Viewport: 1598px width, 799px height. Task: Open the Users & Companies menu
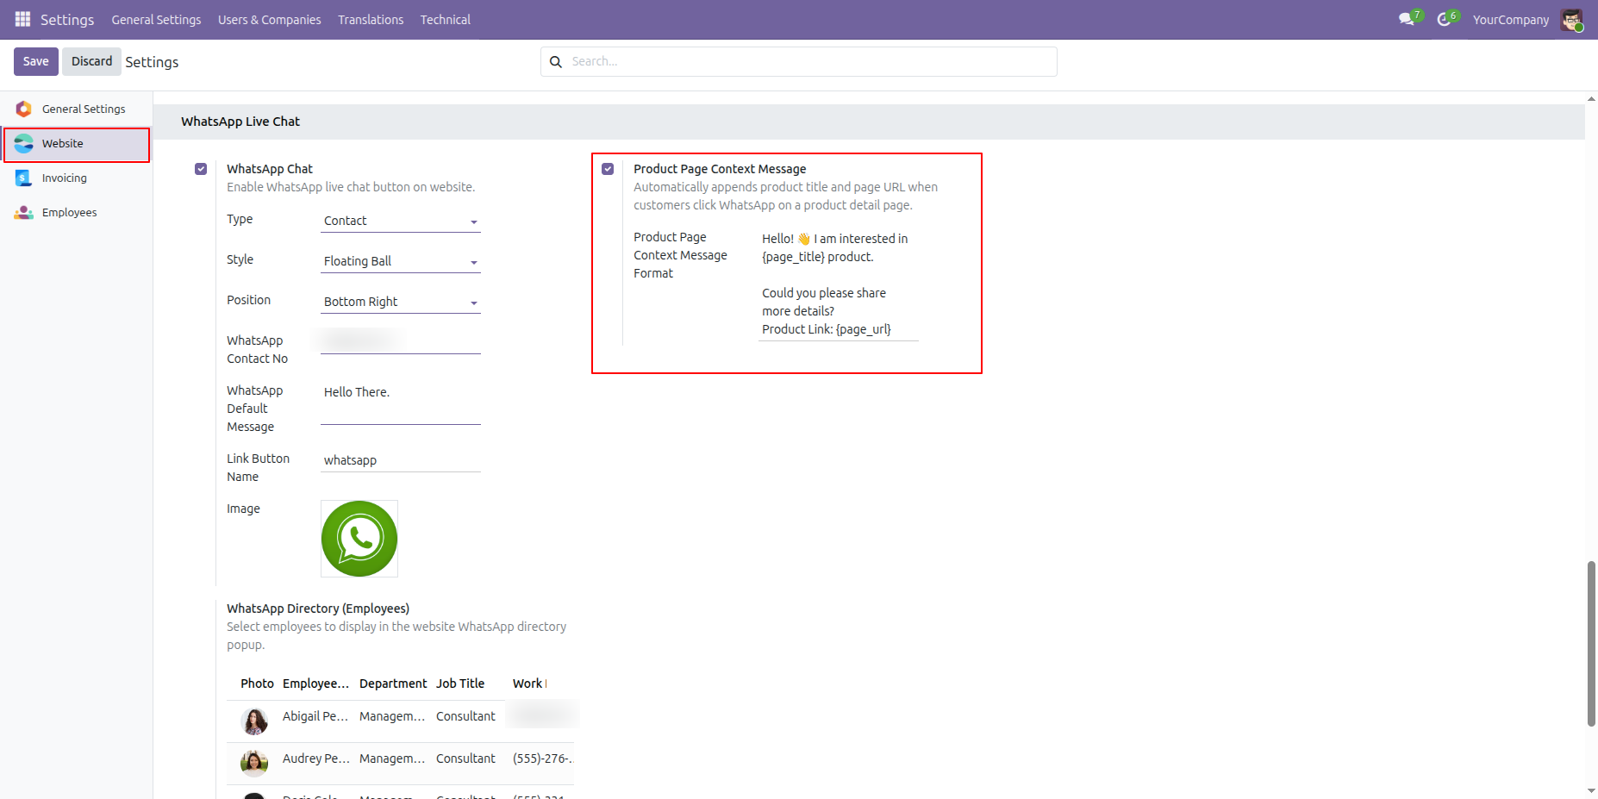[x=269, y=19]
